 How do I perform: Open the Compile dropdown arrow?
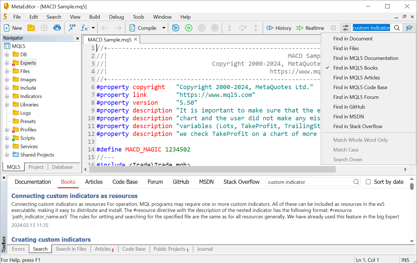click(164, 28)
